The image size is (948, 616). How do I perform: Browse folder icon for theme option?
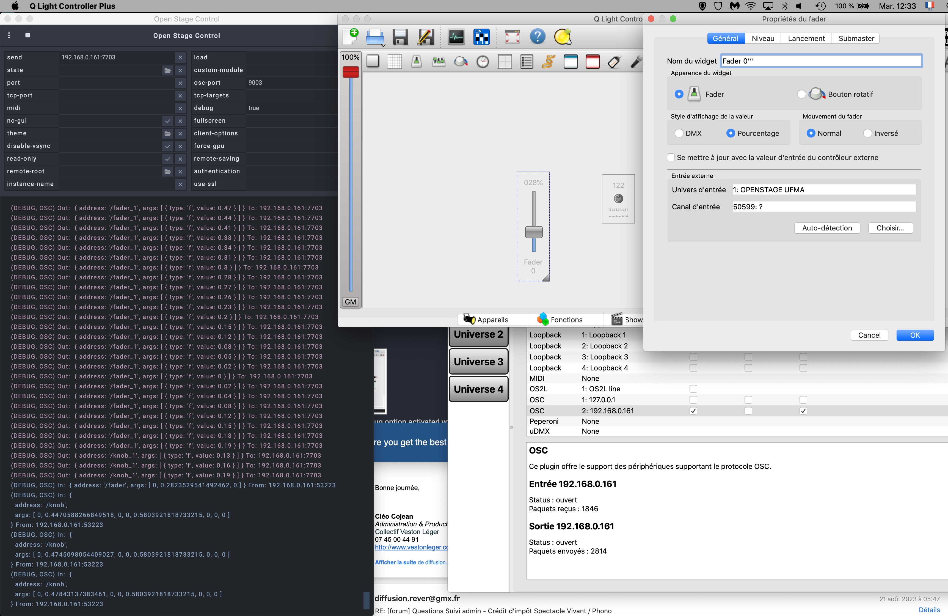pyautogui.click(x=168, y=133)
